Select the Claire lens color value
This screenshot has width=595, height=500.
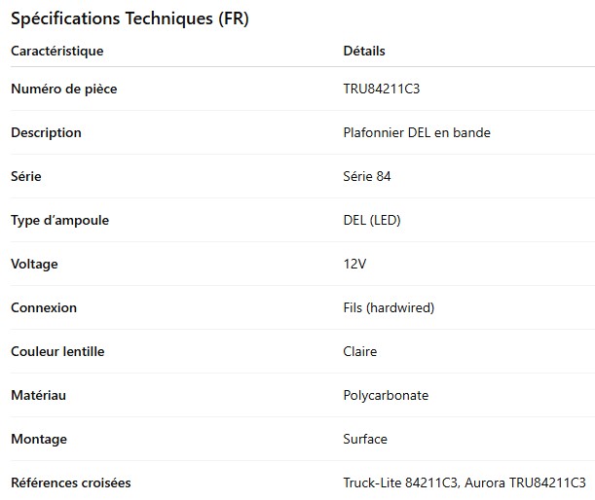[360, 352]
